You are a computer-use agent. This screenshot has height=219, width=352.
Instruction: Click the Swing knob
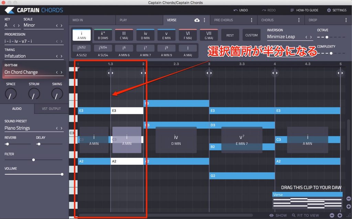56,94
